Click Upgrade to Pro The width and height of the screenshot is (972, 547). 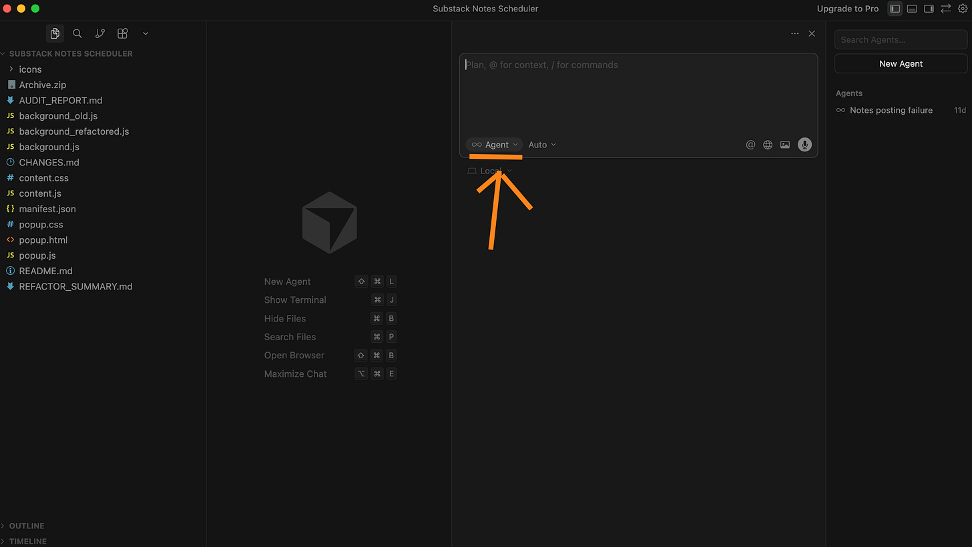848,9
